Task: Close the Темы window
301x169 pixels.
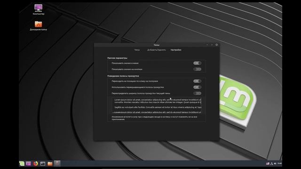Action: pyautogui.click(x=216, y=45)
